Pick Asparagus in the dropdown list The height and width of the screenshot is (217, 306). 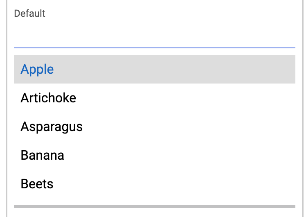click(154, 127)
